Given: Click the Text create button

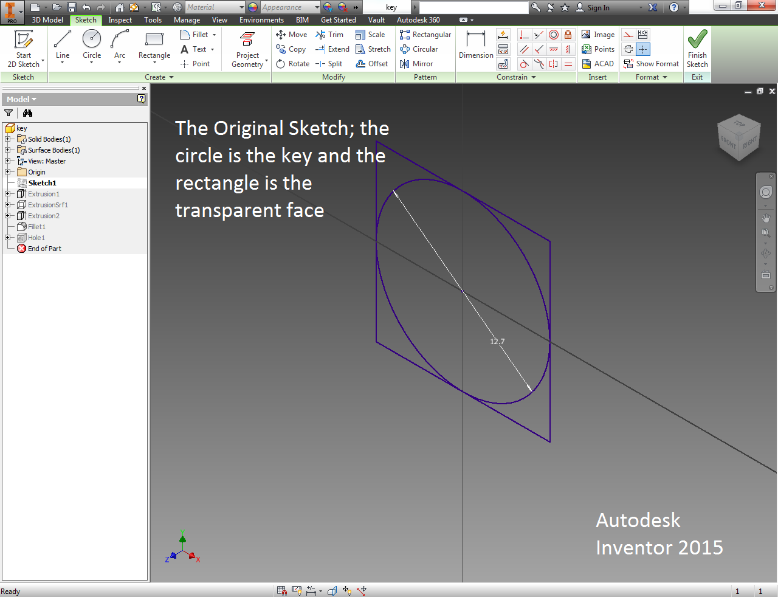Looking at the screenshot, I should 194,49.
